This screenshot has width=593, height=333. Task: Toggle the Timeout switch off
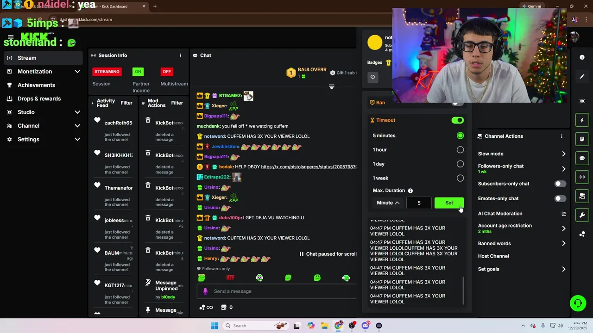[x=457, y=120]
